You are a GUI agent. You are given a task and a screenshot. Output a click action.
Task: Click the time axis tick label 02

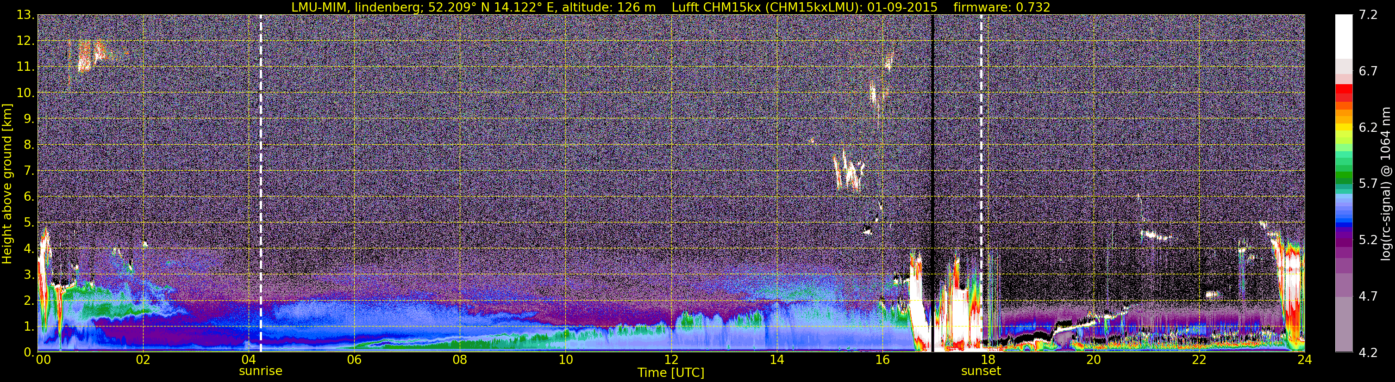click(x=143, y=360)
